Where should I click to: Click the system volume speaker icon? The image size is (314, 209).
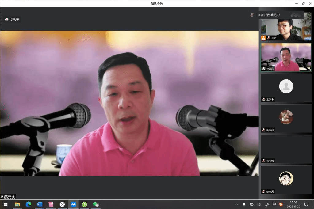(x=259, y=204)
